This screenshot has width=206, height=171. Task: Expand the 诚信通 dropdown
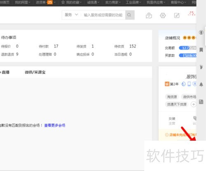(x=93, y=2)
